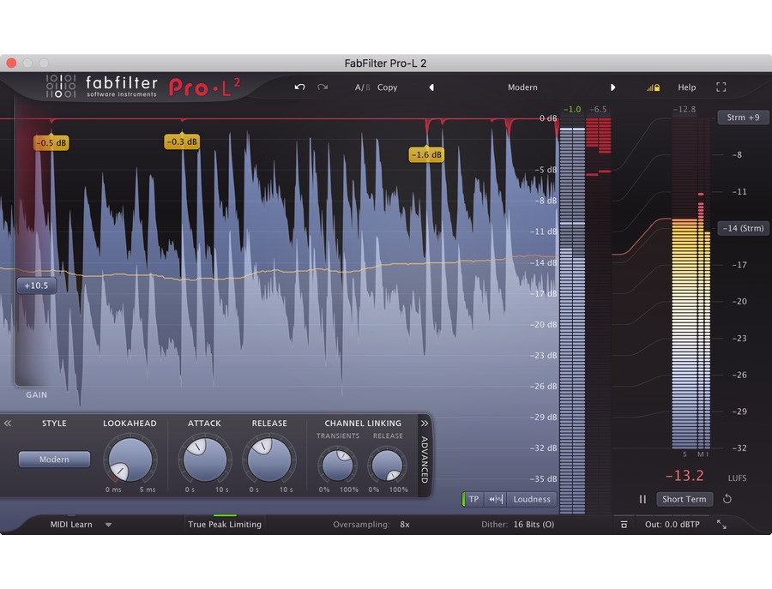Click the -6.5 gain reduction readout
The height and width of the screenshot is (589, 772).
[598, 109]
